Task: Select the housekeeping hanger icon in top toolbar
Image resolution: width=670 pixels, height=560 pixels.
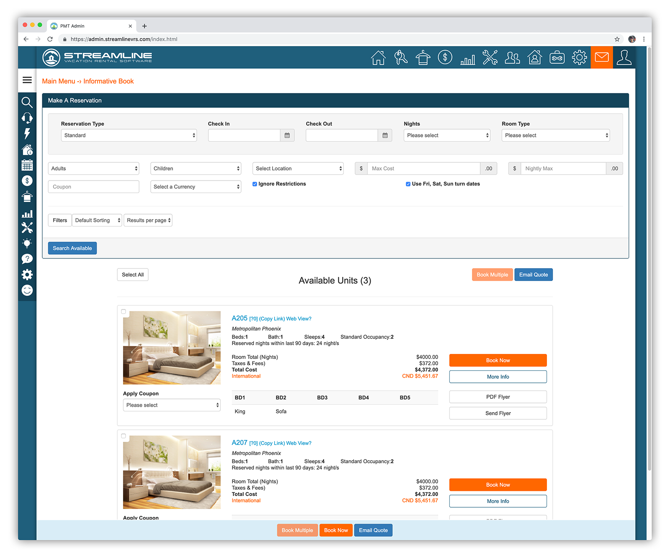Action: [423, 57]
